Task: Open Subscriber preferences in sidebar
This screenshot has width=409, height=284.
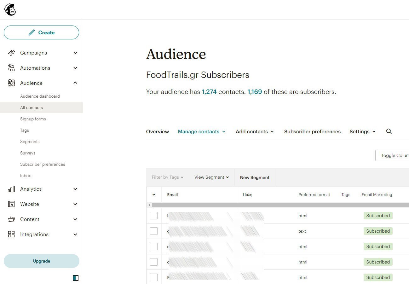Action: tap(43, 164)
